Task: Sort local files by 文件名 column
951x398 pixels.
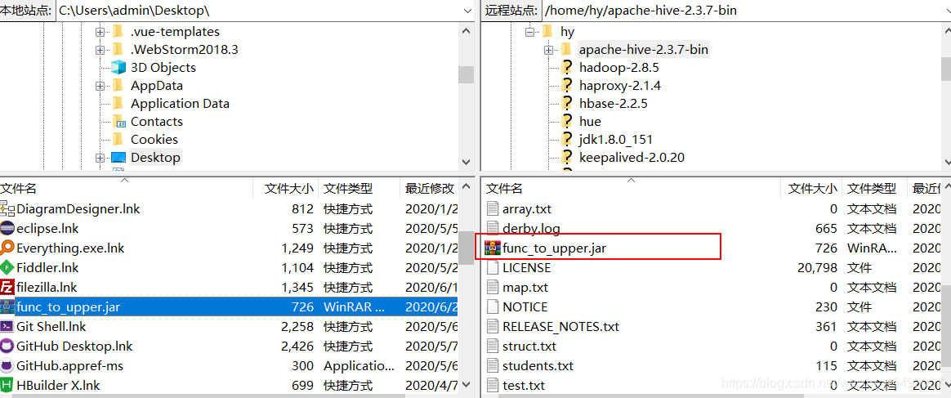Action: (x=126, y=189)
